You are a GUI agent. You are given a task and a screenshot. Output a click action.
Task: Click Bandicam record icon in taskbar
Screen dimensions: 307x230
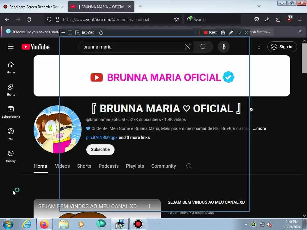click(138, 224)
